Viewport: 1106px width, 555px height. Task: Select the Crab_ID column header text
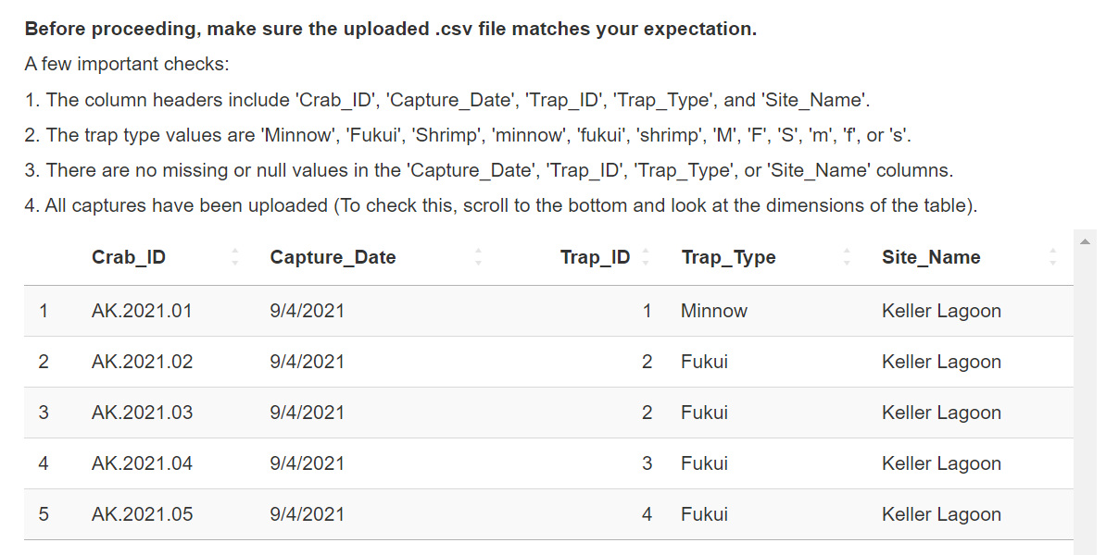click(x=129, y=257)
